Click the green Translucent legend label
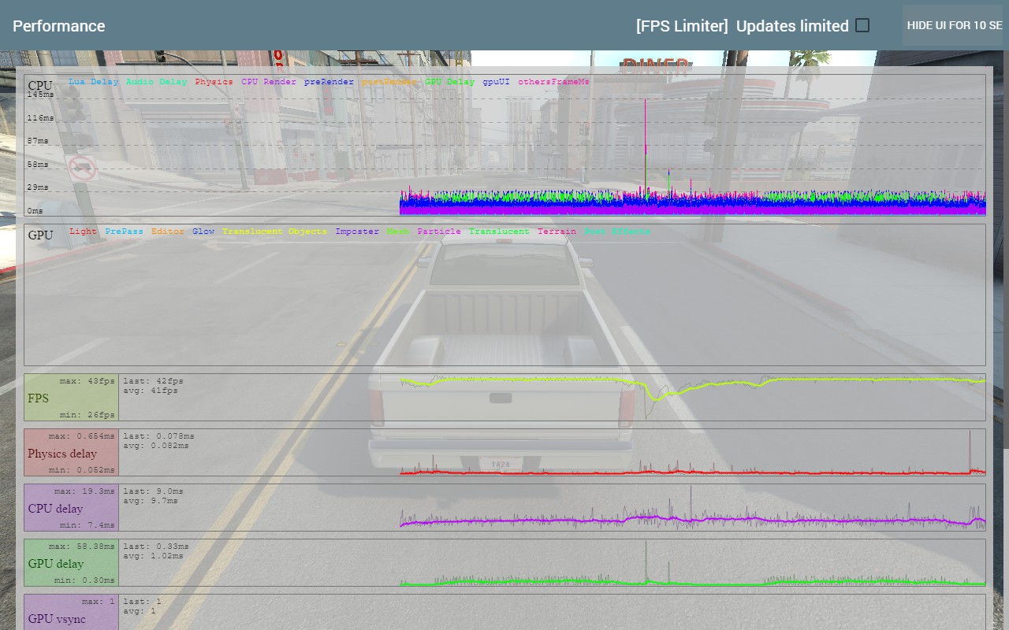 [x=499, y=232]
